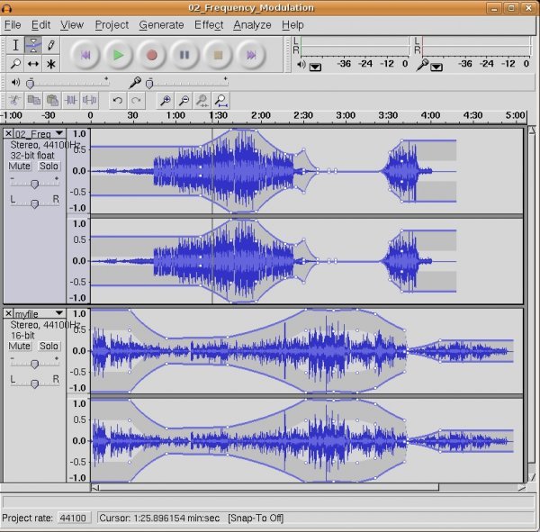Select the Time Shift tool
This screenshot has width=540, height=532.
click(x=33, y=64)
